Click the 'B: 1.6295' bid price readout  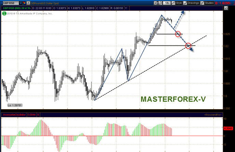coord(223,3)
